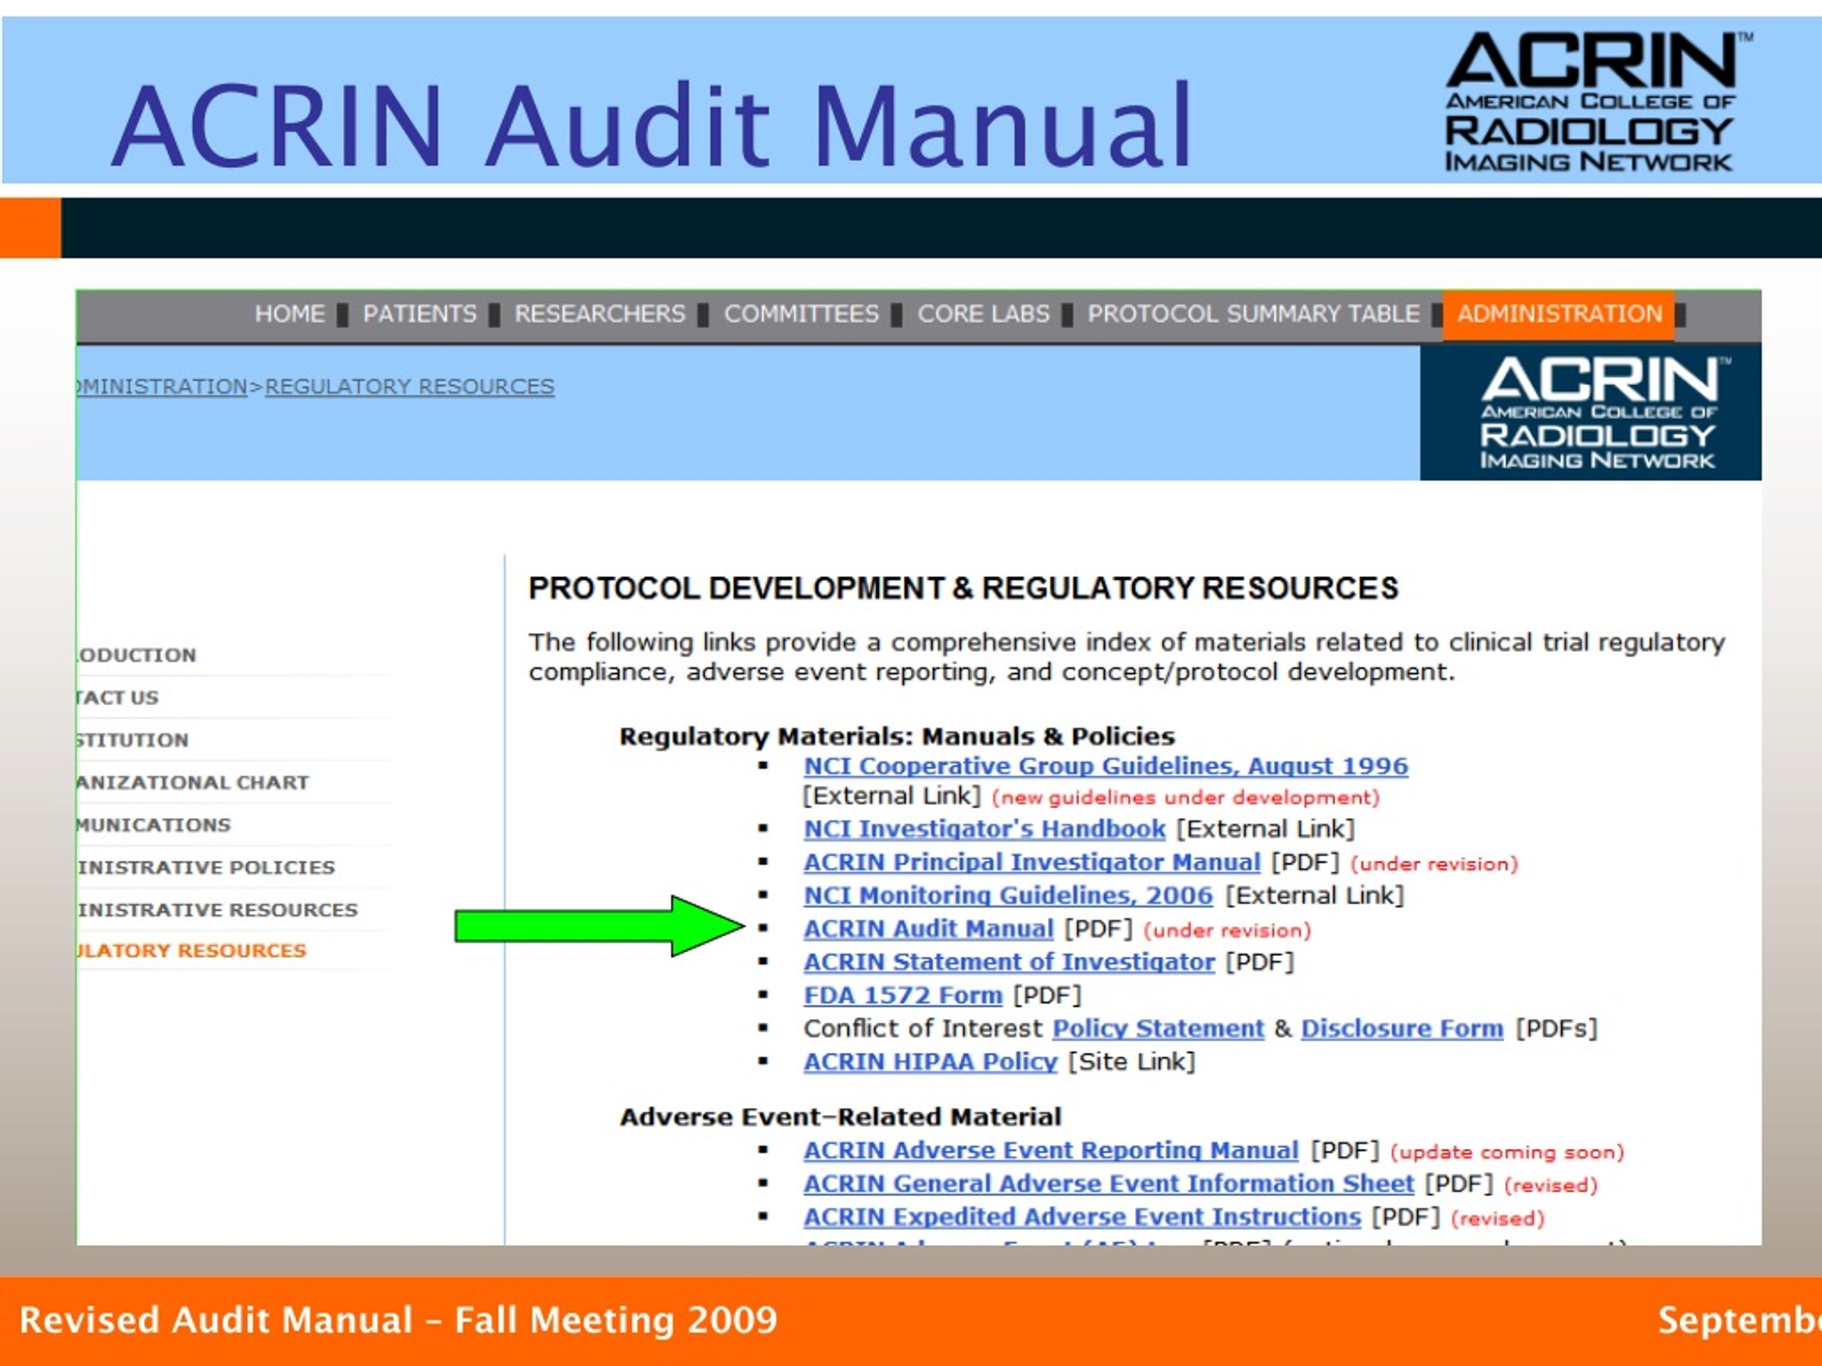Open the Introduction sidebar item
Viewport: 1822px width, 1366px height.
pyautogui.click(x=137, y=655)
